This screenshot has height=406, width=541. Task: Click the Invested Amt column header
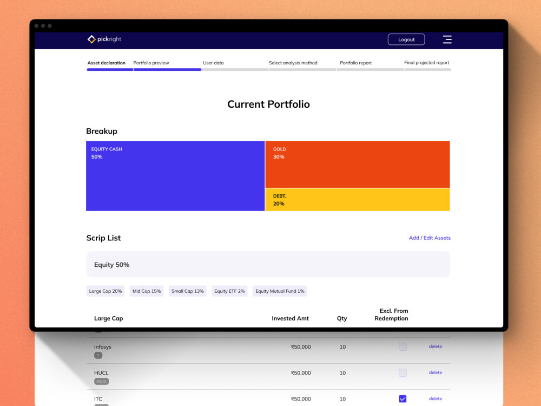[x=290, y=318]
